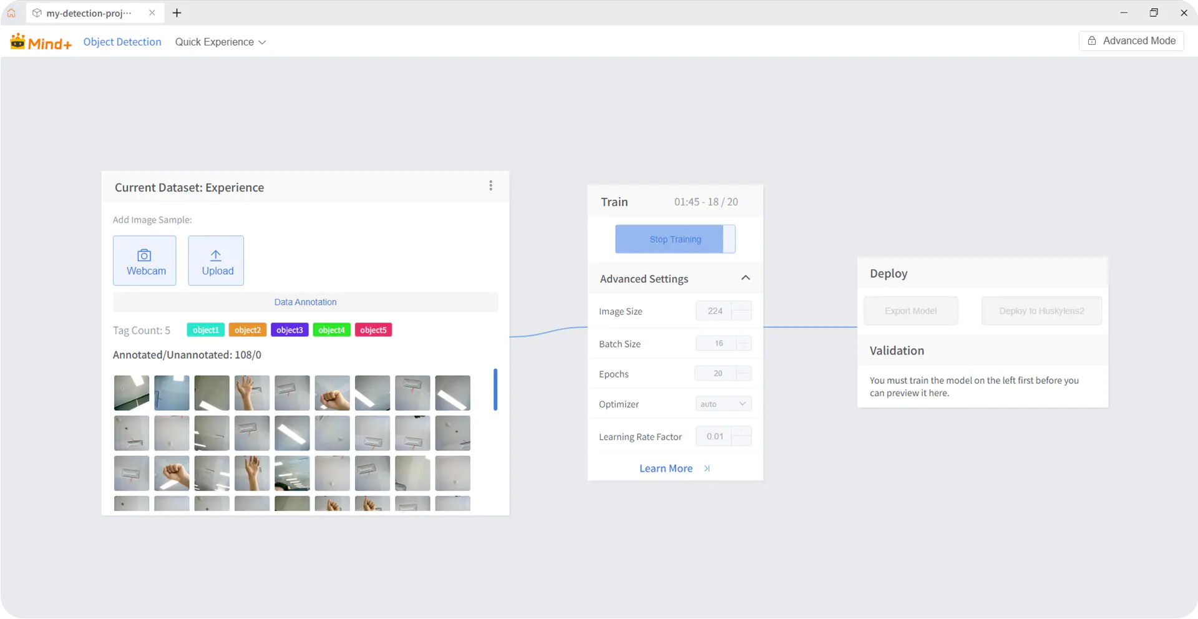Click the Mind+ logo
Screen dimensions: 1198x619
coord(41,42)
